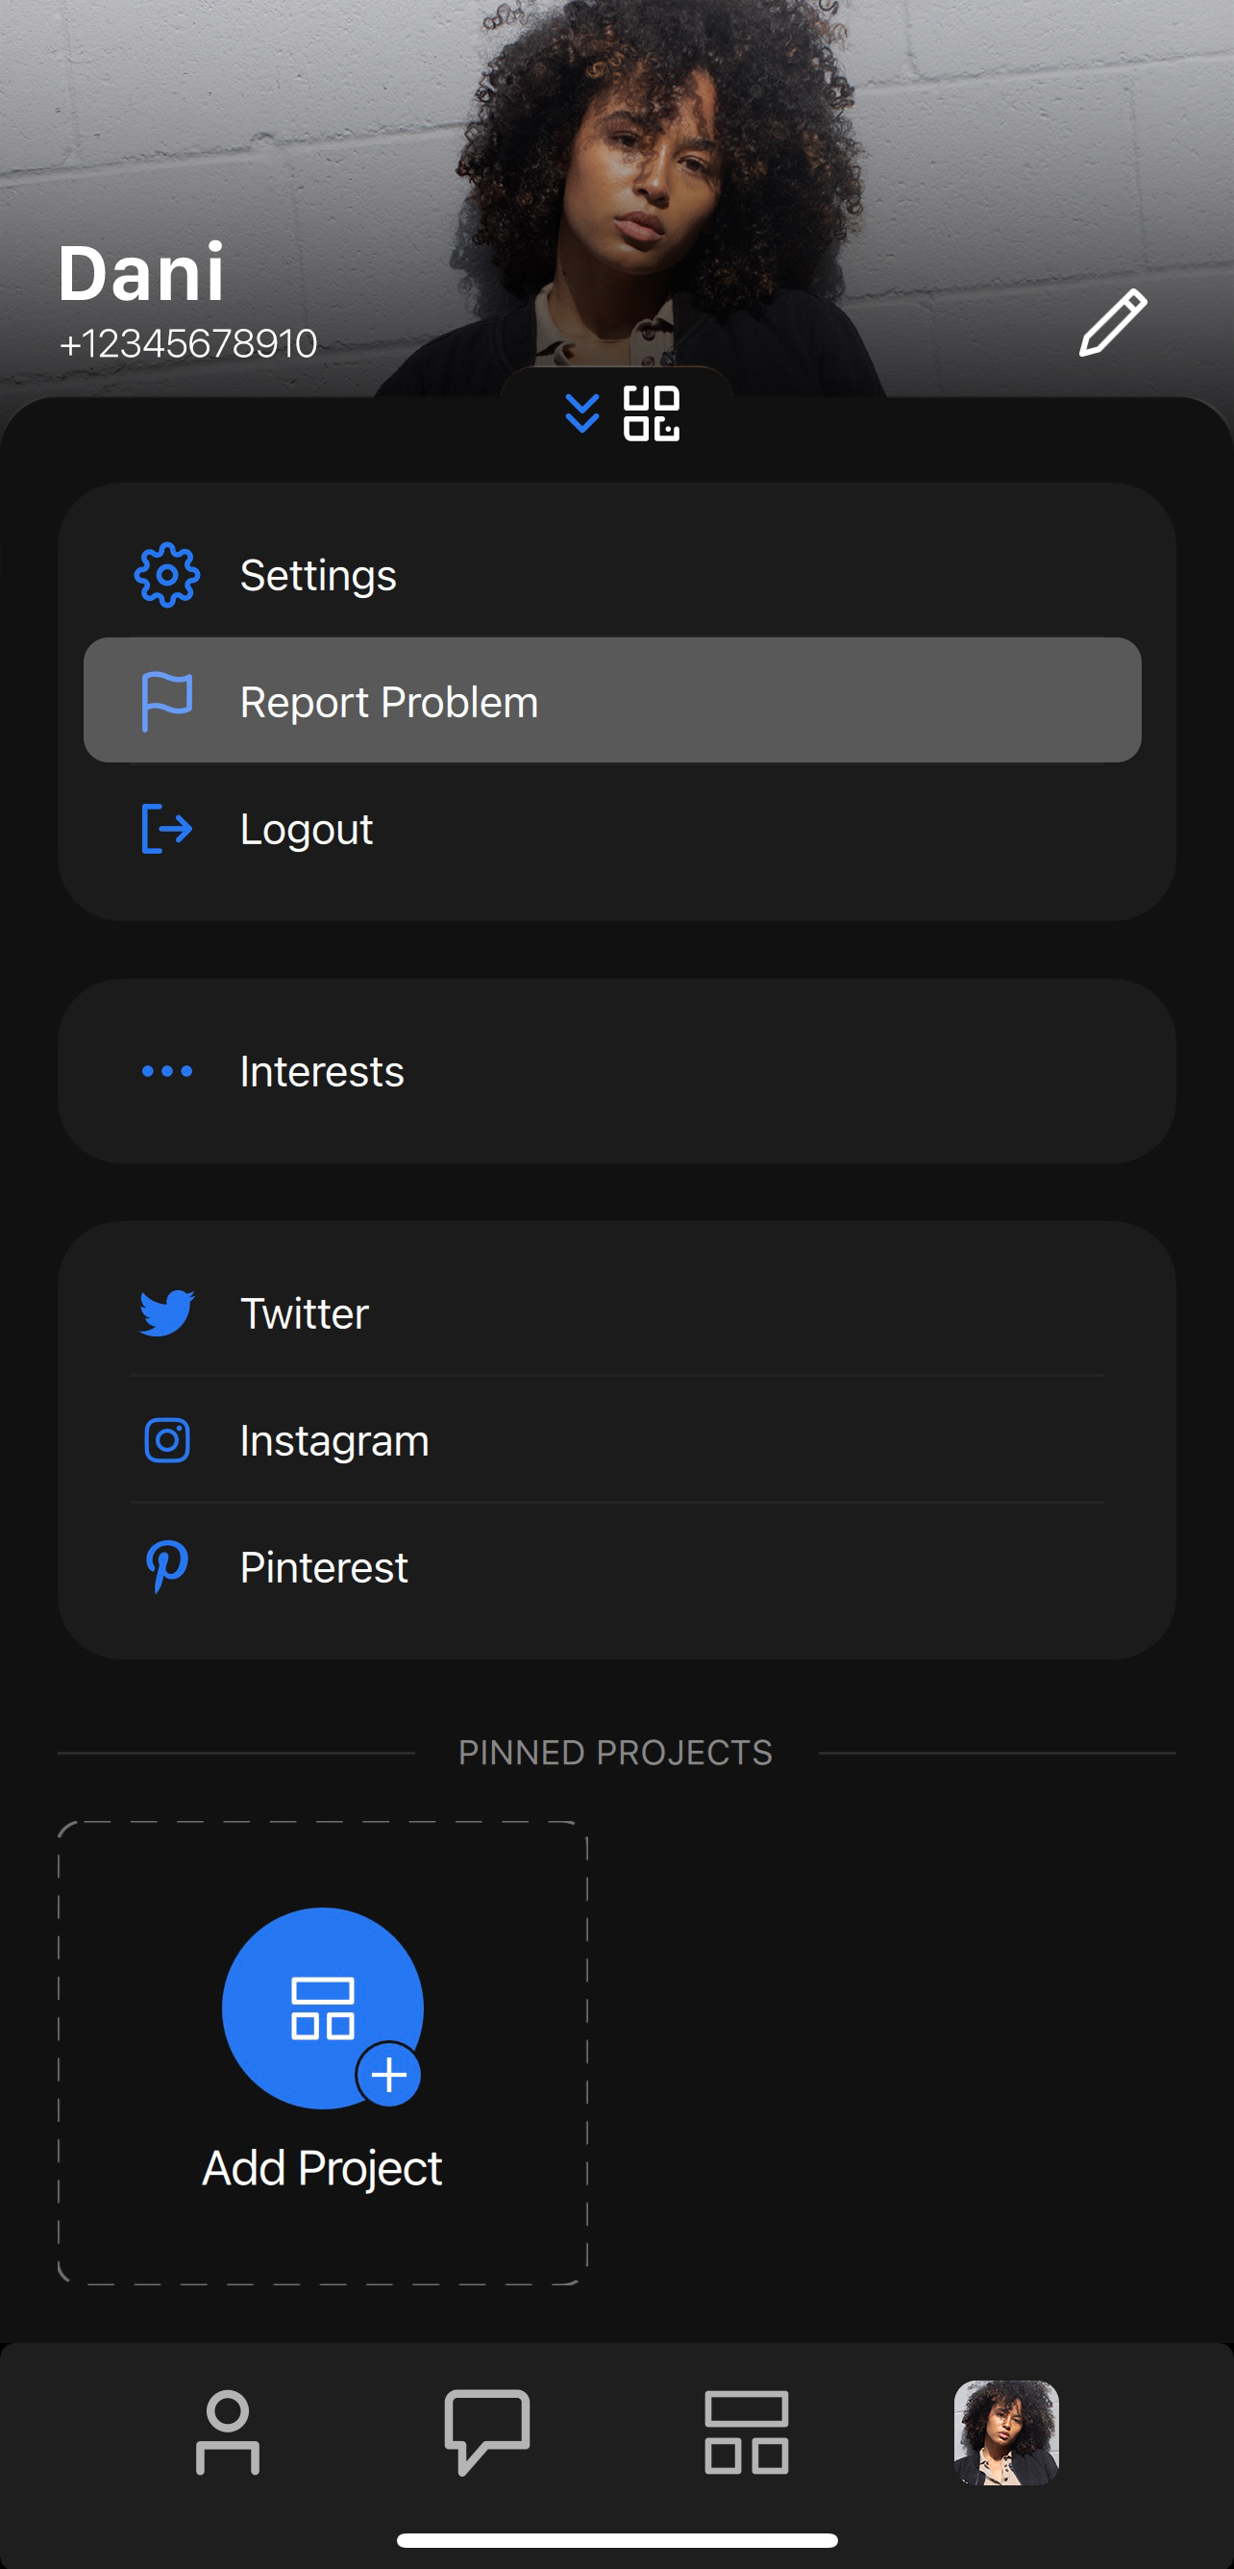Screen dimensions: 1234x2569
Task: Open the Twitter bird icon
Action: click(166, 1313)
